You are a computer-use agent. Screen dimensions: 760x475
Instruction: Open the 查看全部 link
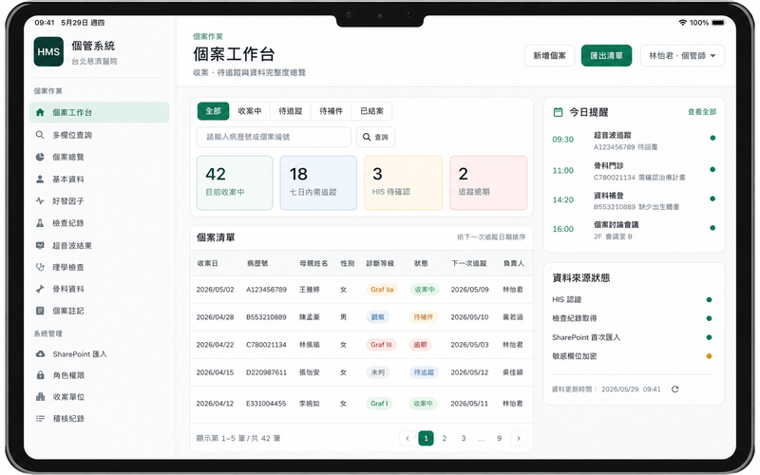pos(702,112)
